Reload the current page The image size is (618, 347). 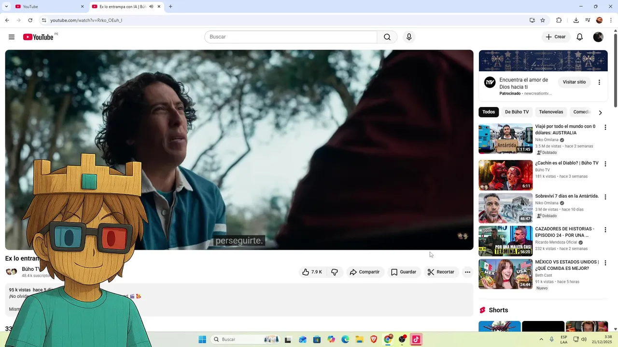[x=30, y=20]
